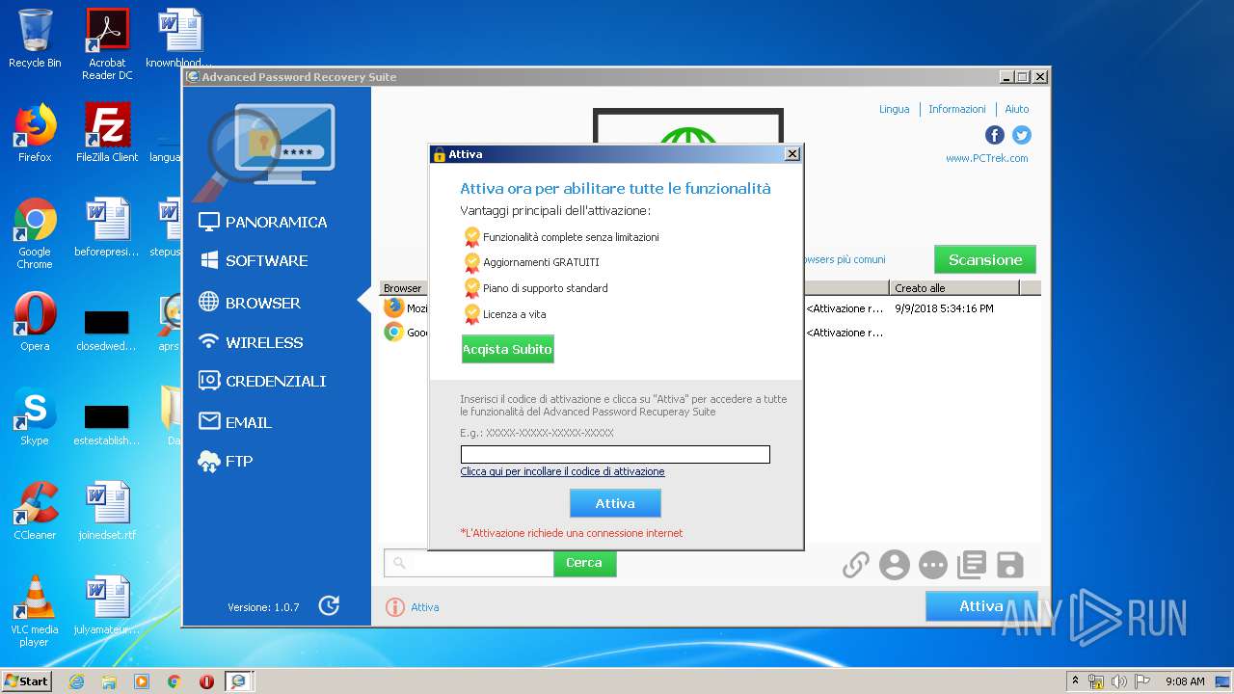Viewport: 1234px width, 694px height.
Task: Click the Browser column header
Action: tap(404, 288)
